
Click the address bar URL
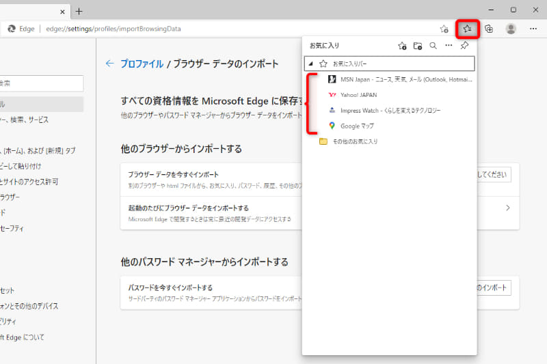[x=114, y=29]
